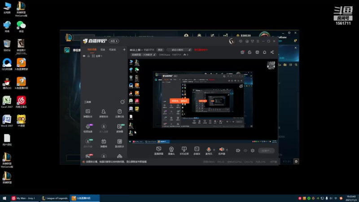Open 弹幕助手 tool in toolbox
The height and width of the screenshot is (202, 359).
coord(88,114)
